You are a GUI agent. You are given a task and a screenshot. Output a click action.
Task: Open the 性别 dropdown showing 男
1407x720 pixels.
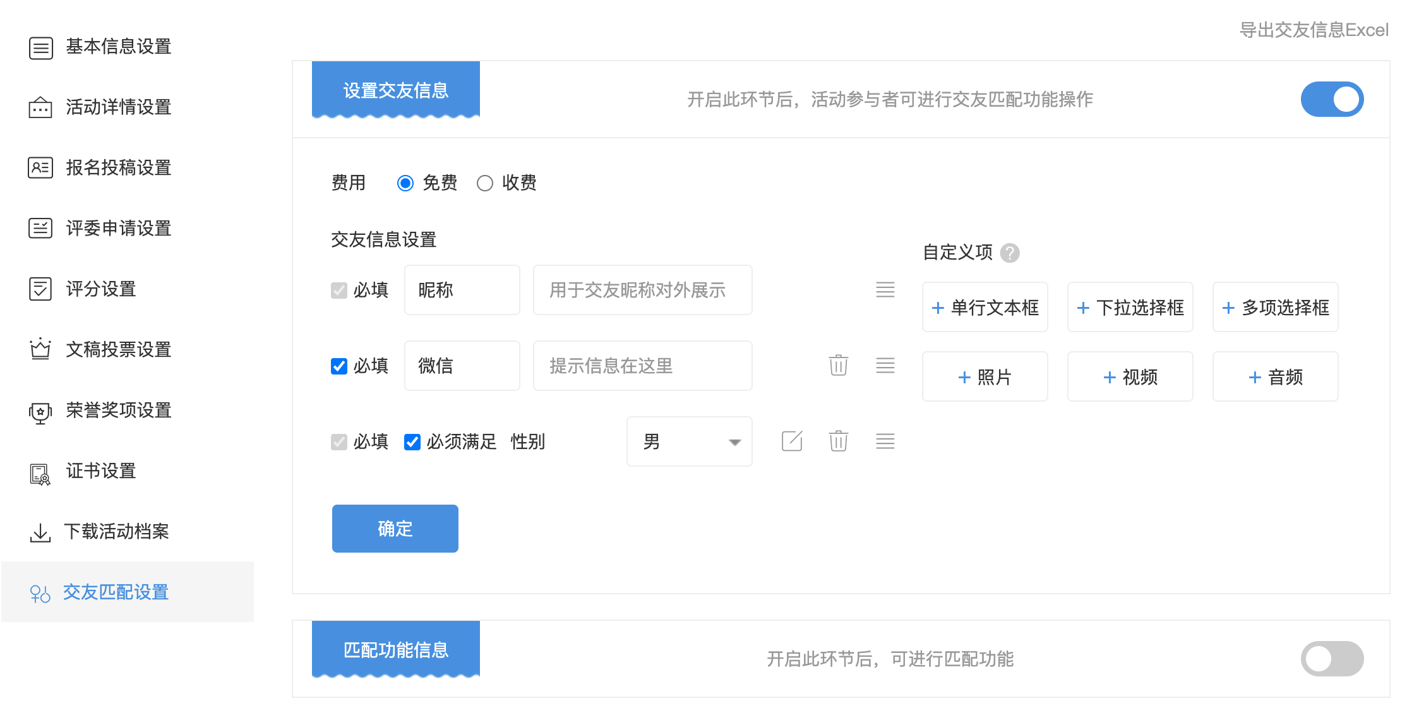click(689, 441)
